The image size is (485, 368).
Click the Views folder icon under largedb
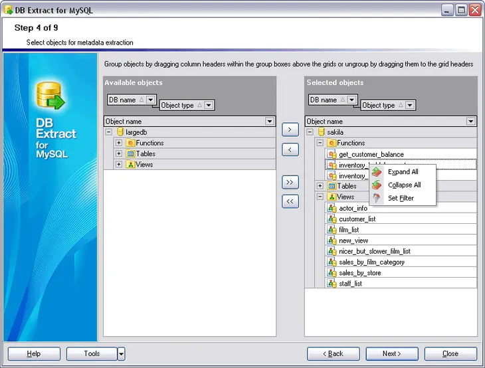130,165
